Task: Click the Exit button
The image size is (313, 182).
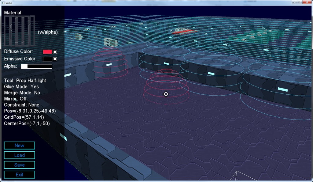Action: pos(19,175)
